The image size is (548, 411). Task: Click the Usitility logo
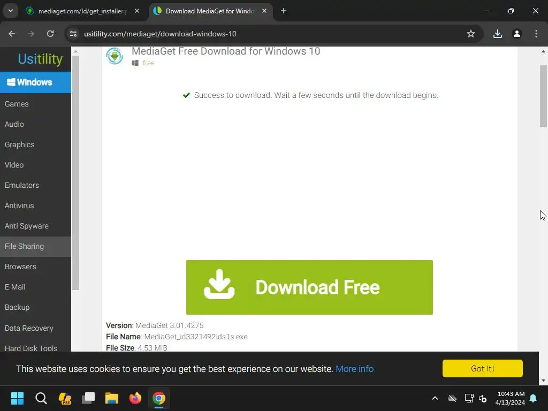coord(40,59)
